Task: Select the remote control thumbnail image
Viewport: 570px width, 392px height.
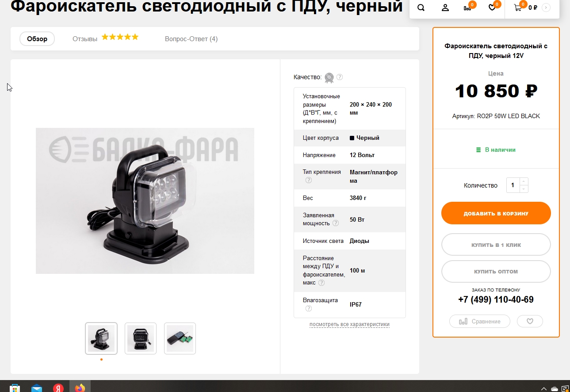Action: [x=180, y=338]
